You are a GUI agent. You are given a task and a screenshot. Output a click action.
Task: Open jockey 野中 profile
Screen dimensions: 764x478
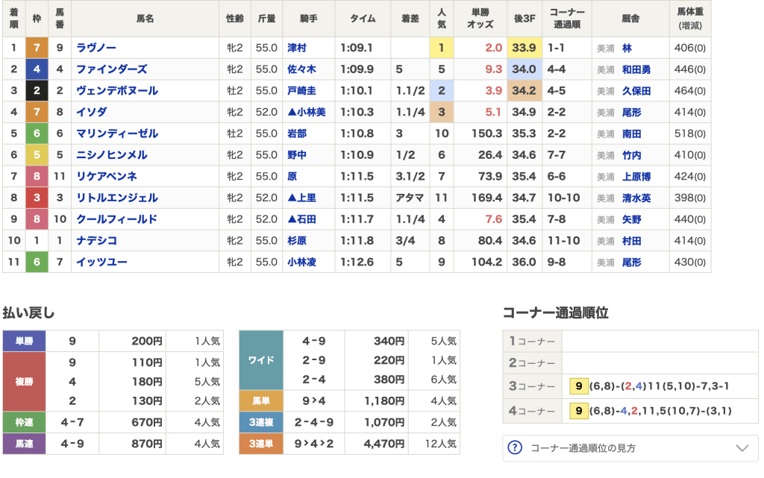(x=297, y=155)
